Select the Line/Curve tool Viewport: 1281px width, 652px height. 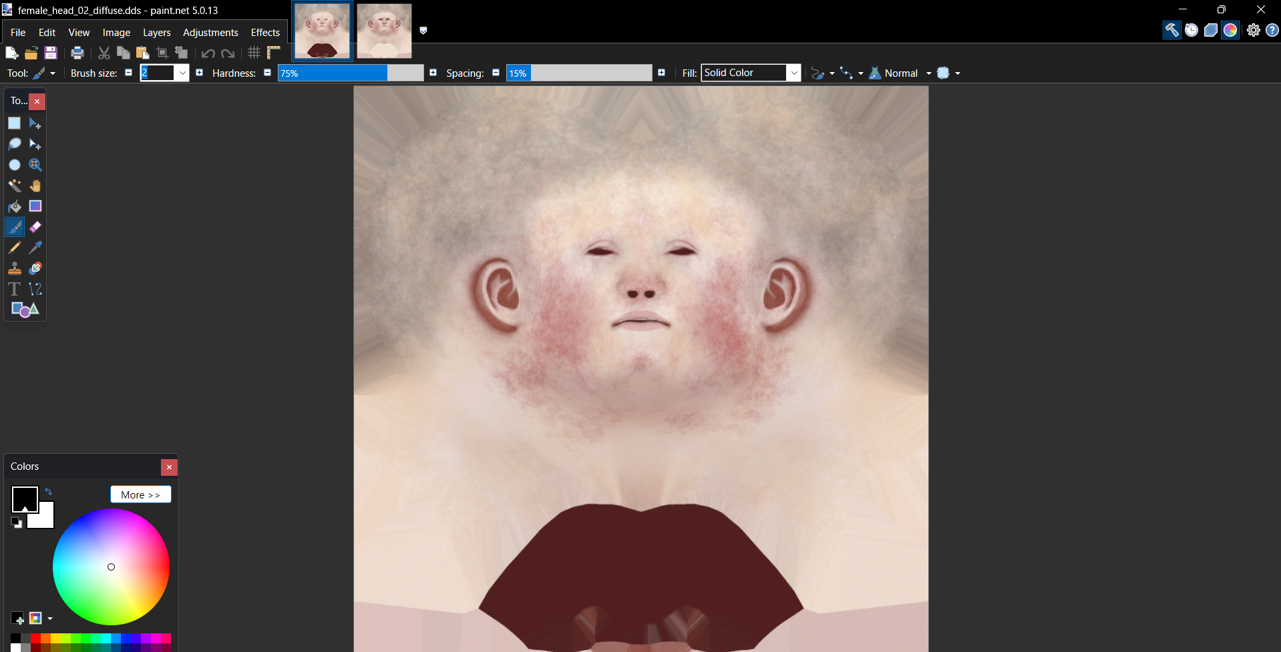point(35,289)
